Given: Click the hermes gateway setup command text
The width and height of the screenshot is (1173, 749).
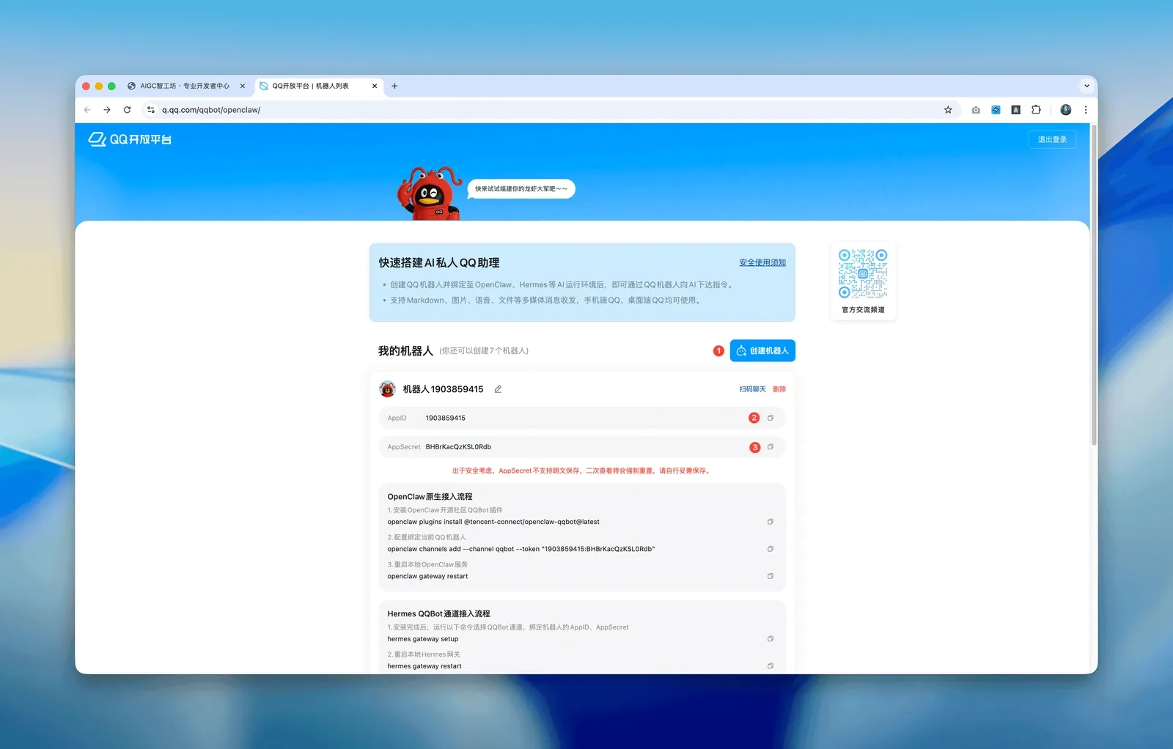Looking at the screenshot, I should click(x=423, y=639).
